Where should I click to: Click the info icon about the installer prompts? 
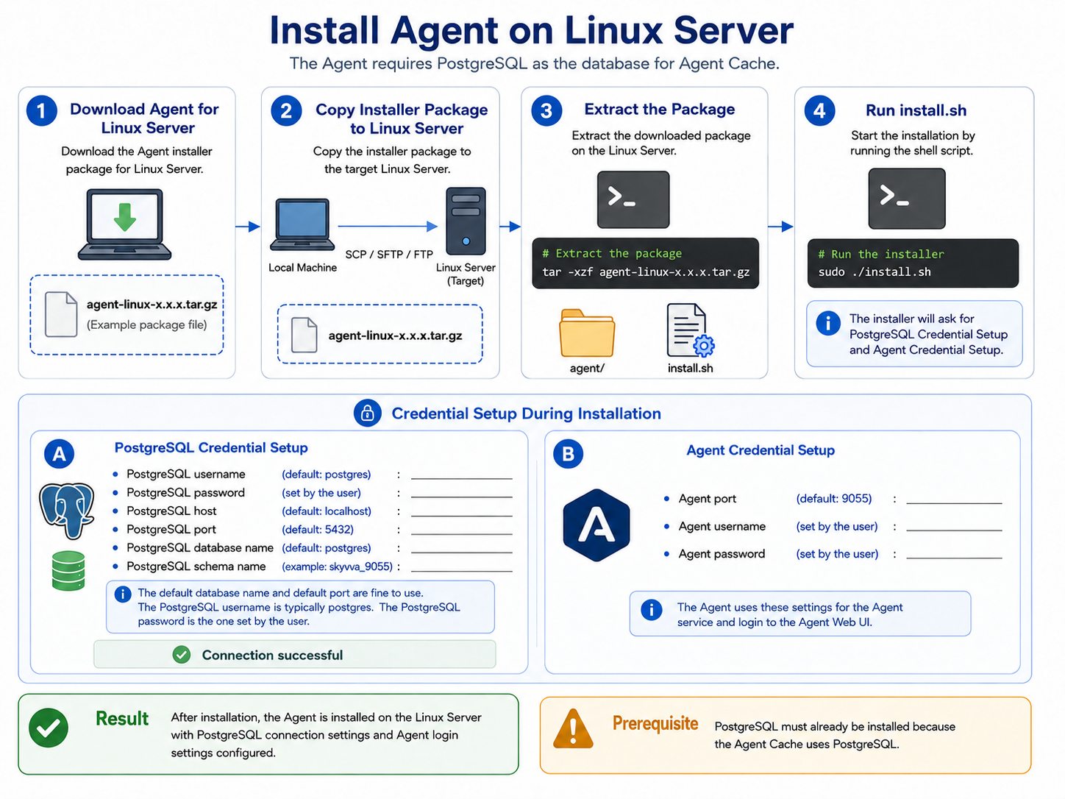pos(828,323)
